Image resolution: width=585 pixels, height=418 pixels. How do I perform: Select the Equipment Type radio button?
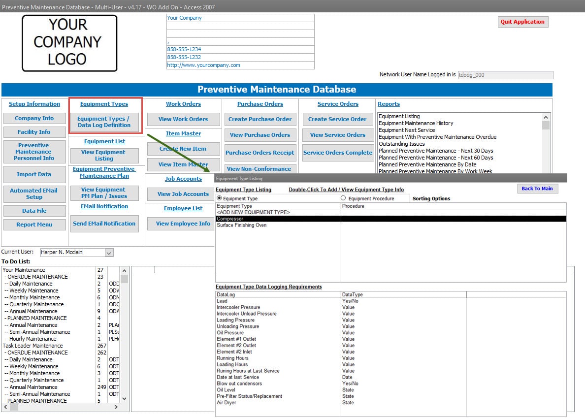point(219,198)
